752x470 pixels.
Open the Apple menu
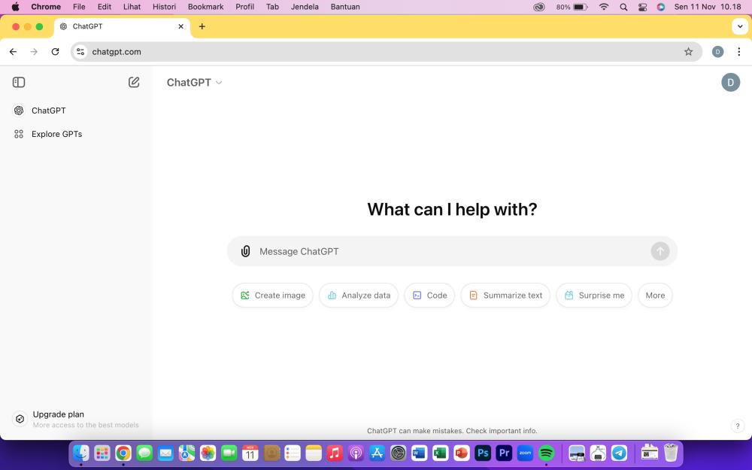coord(15,7)
